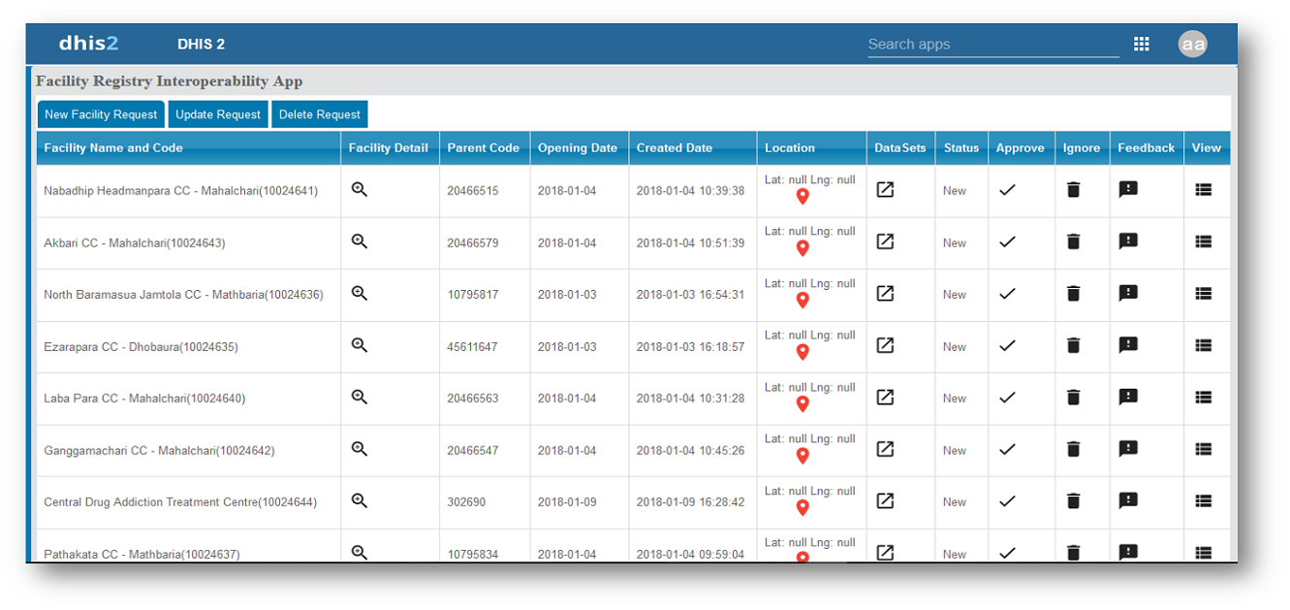
Task: Open map pin for North Baramasua Jamtola CC
Action: [x=802, y=301]
